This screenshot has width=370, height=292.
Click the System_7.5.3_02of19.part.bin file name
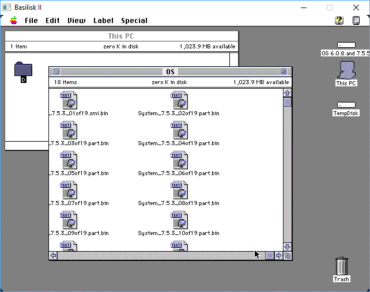179,113
